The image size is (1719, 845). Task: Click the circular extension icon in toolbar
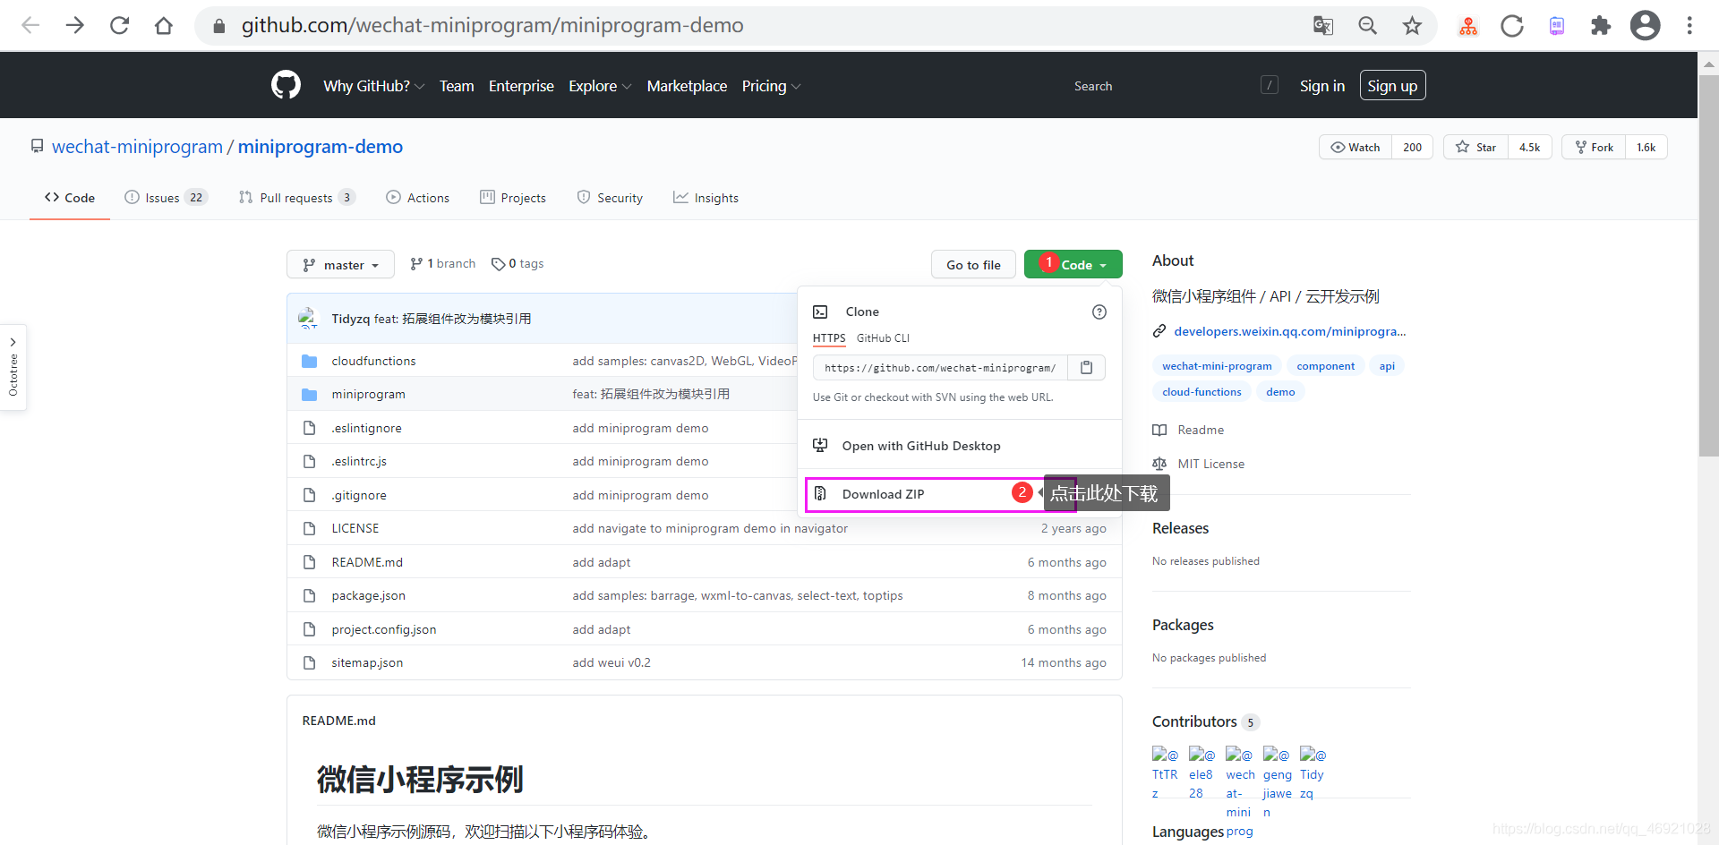click(x=1512, y=26)
